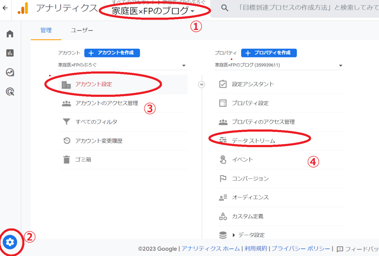
Task: Open プロパティ設定 in property column
Action: point(280,103)
